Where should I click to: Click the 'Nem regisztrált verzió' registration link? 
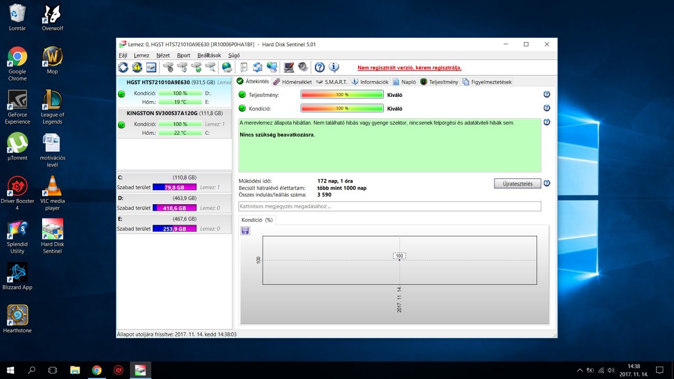[x=409, y=67]
